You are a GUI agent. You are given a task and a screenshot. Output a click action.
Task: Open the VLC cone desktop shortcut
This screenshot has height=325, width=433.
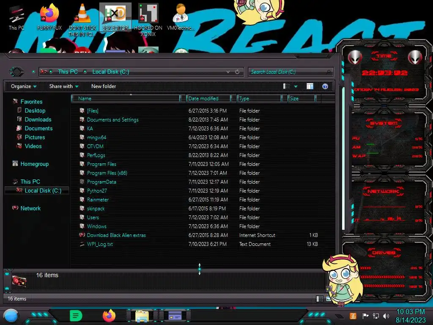point(82,20)
